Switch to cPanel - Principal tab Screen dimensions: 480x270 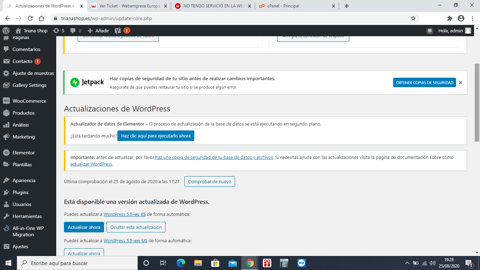coord(297,6)
